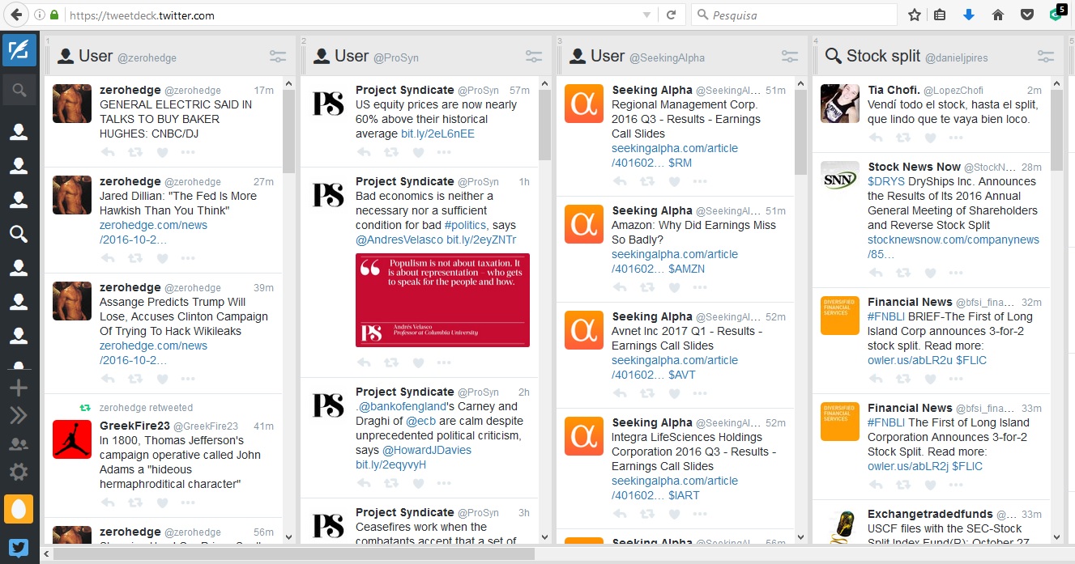Click the $AMZN cashtag link

coord(687,269)
